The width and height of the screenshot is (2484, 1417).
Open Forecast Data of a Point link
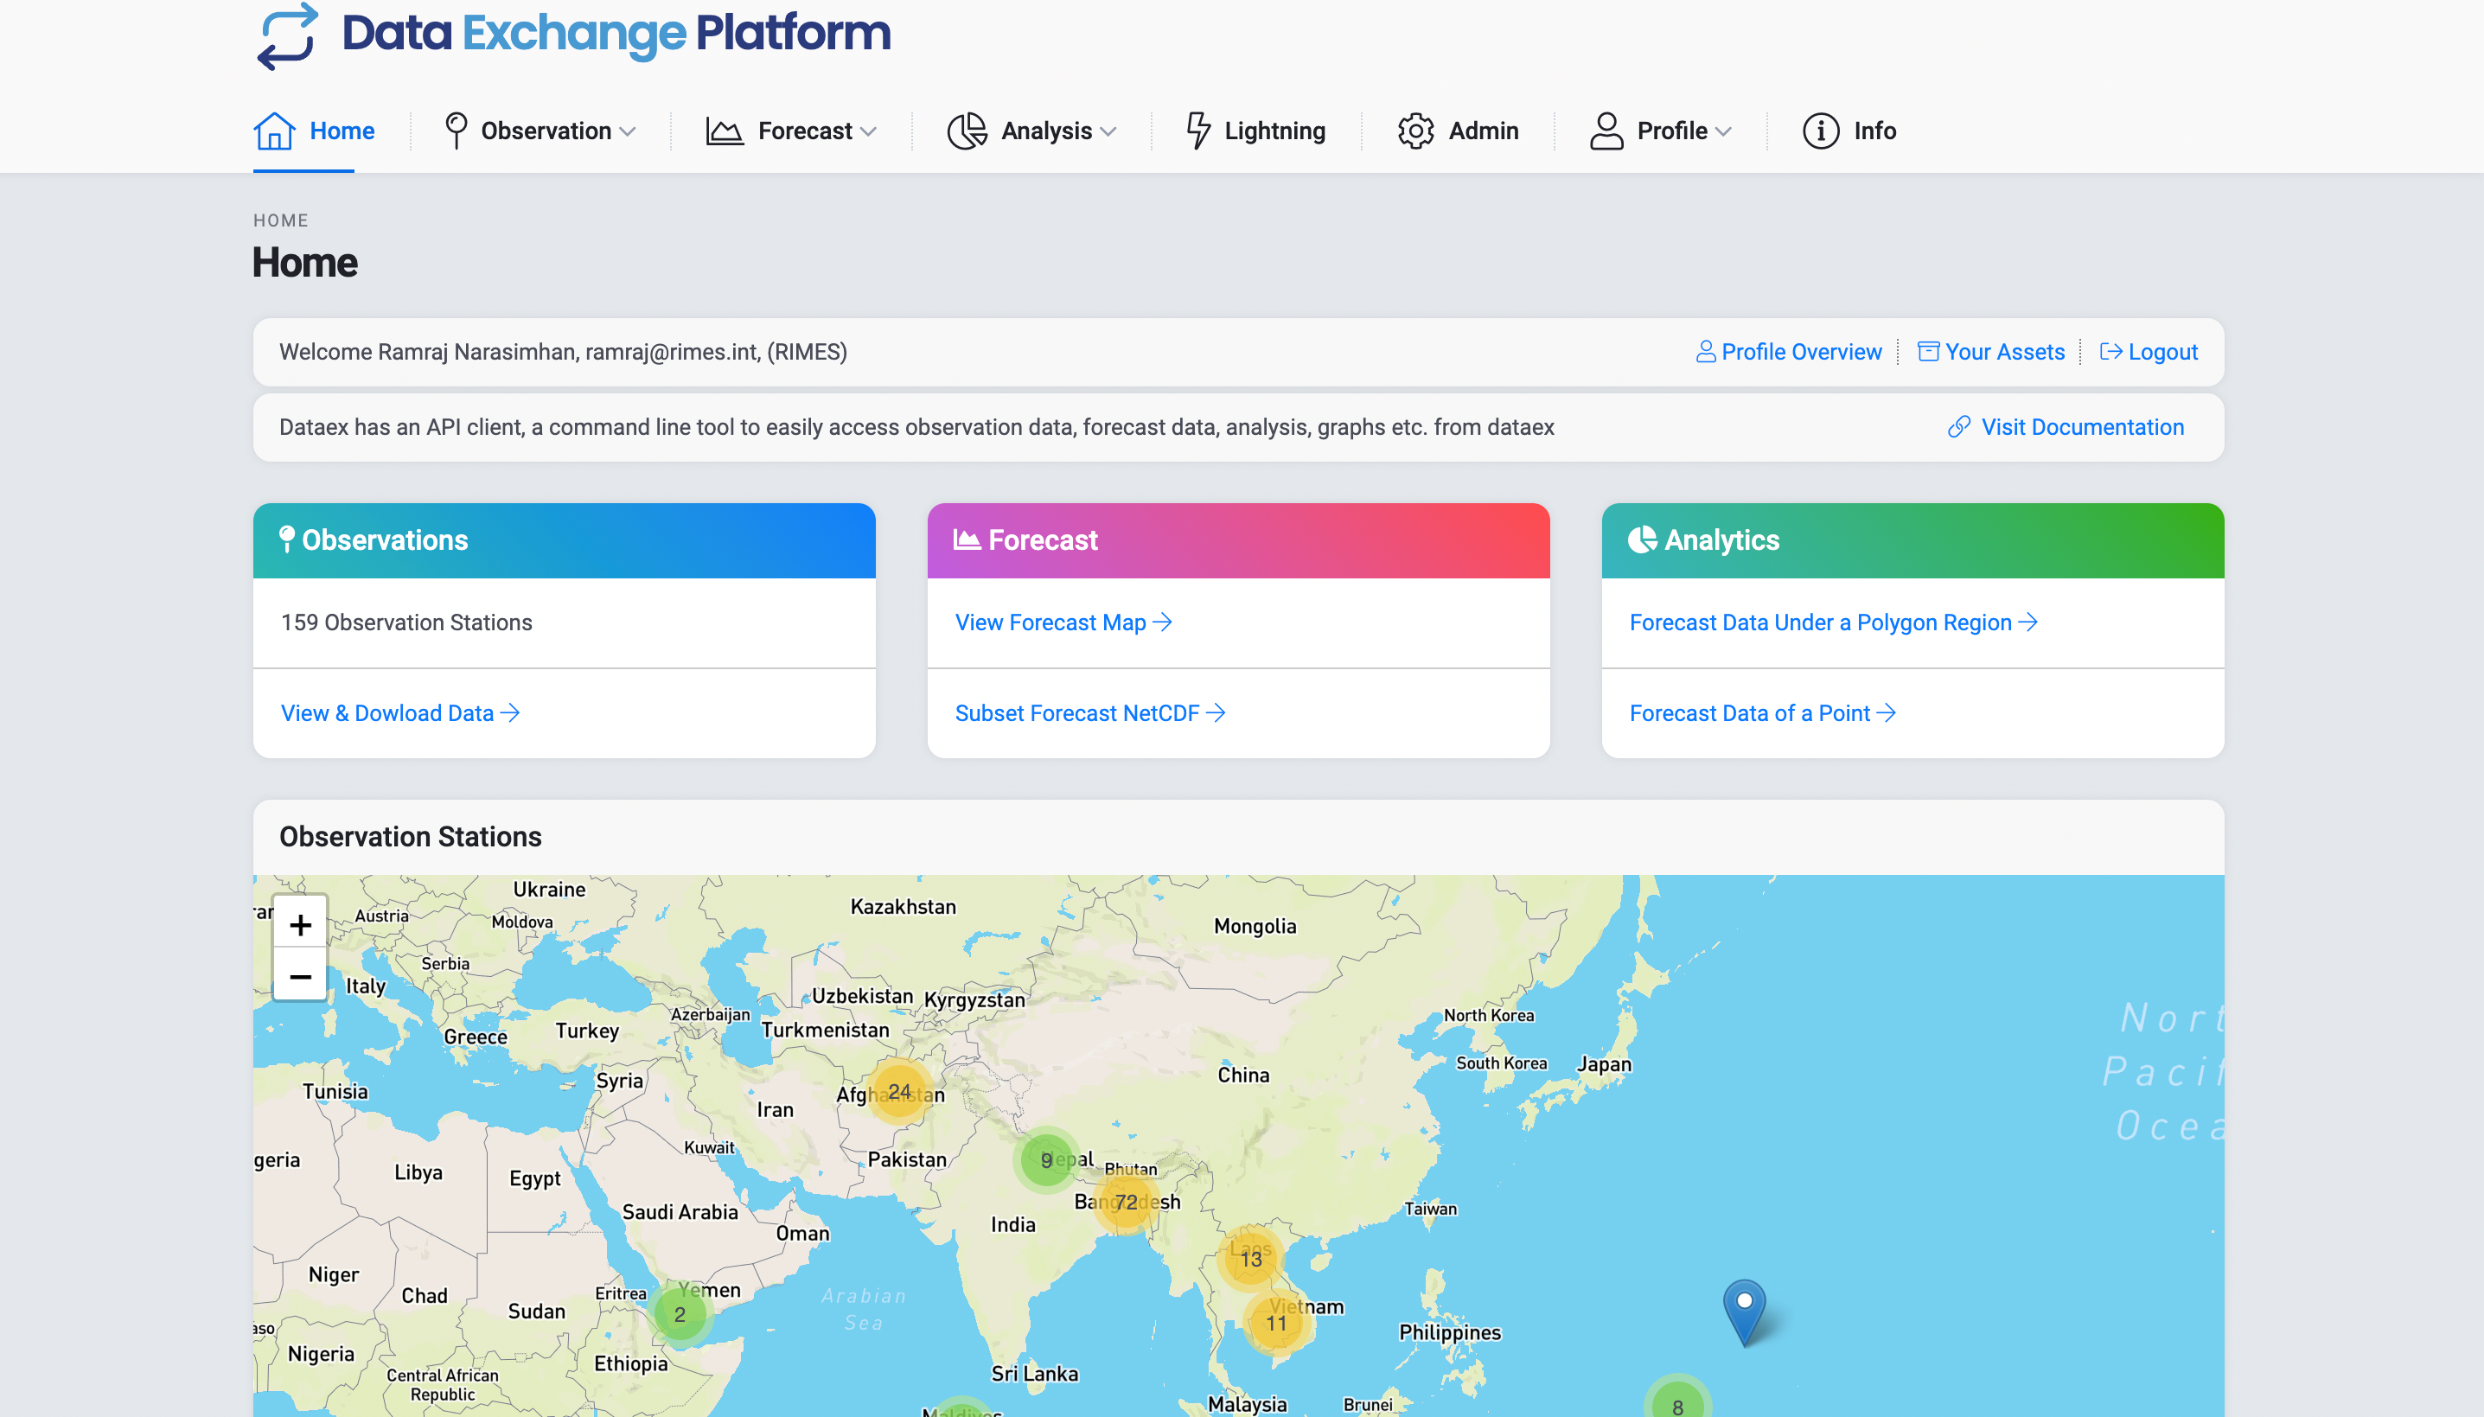point(1762,713)
